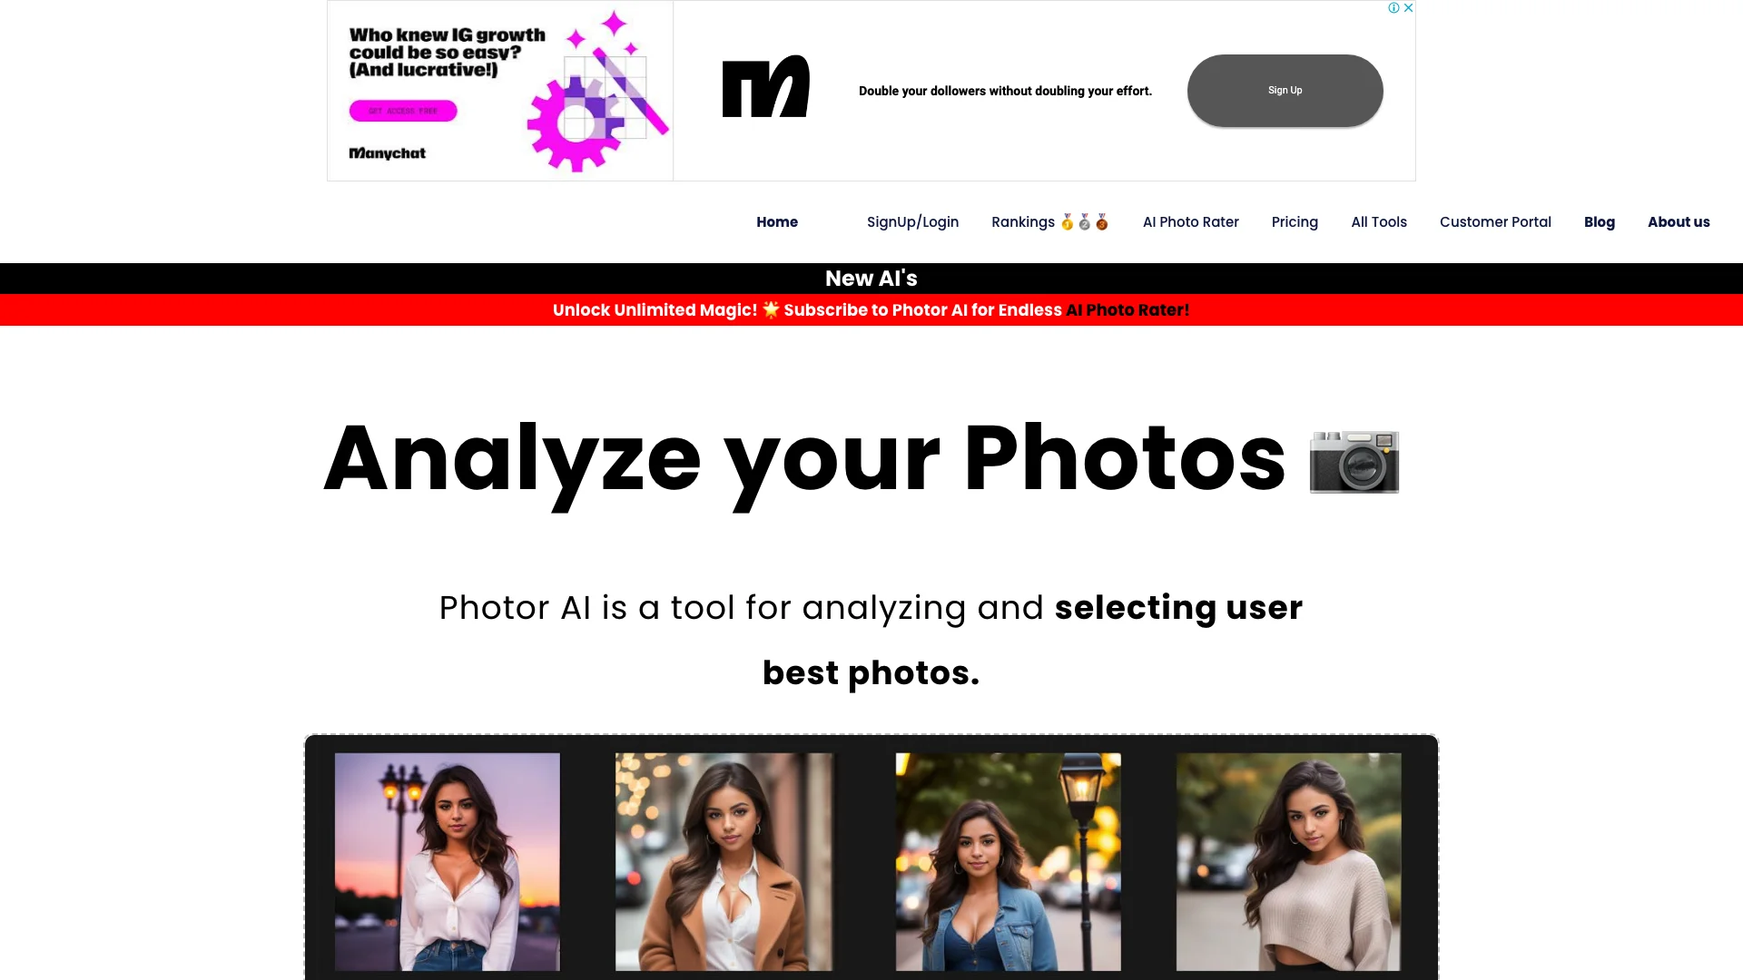Viewport: 1743px width, 980px height.
Task: Toggle the Pricing navigation item
Action: [1295, 221]
